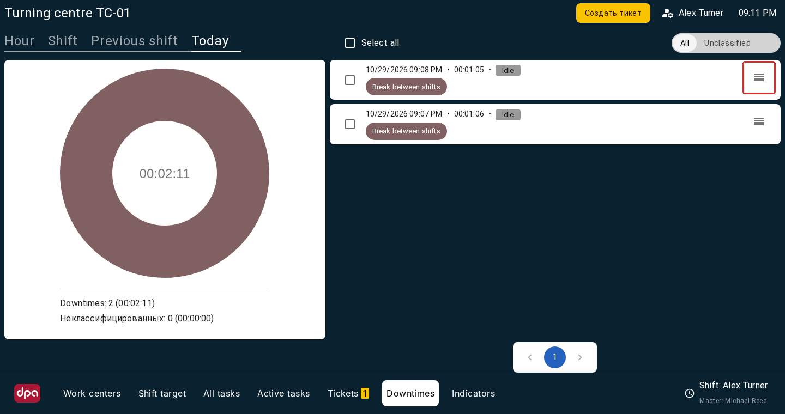Check the 09:08 PM downtime checkbox
The height and width of the screenshot is (414, 785).
tap(350, 80)
